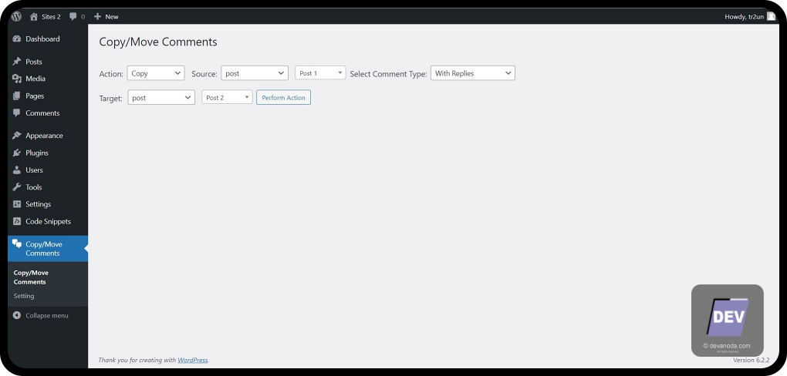Open the Copy/Move Comments submenu item

tap(31, 277)
